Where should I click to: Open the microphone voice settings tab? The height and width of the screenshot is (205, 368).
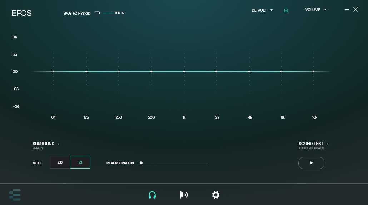point(184,195)
